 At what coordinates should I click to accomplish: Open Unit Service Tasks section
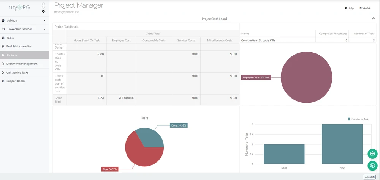(24, 72)
